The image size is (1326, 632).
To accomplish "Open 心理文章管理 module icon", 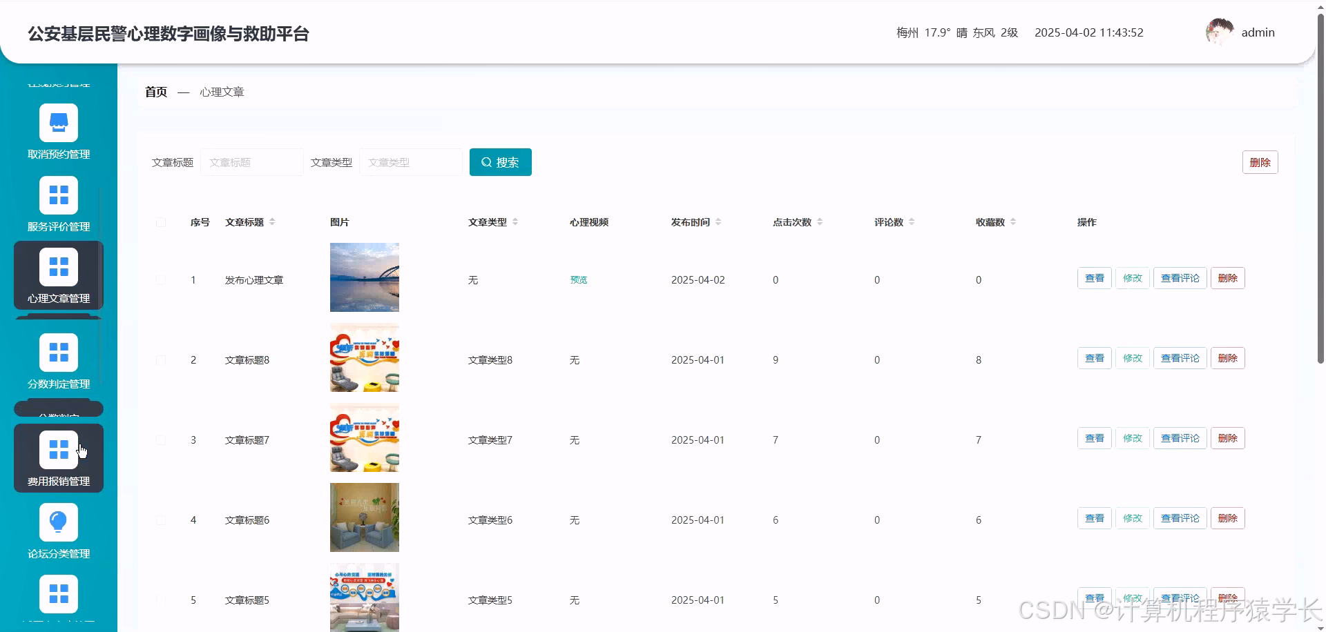I will coord(59,266).
